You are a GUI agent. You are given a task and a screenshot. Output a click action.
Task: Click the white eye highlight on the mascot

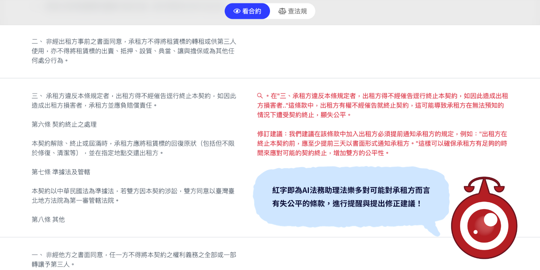(490, 219)
